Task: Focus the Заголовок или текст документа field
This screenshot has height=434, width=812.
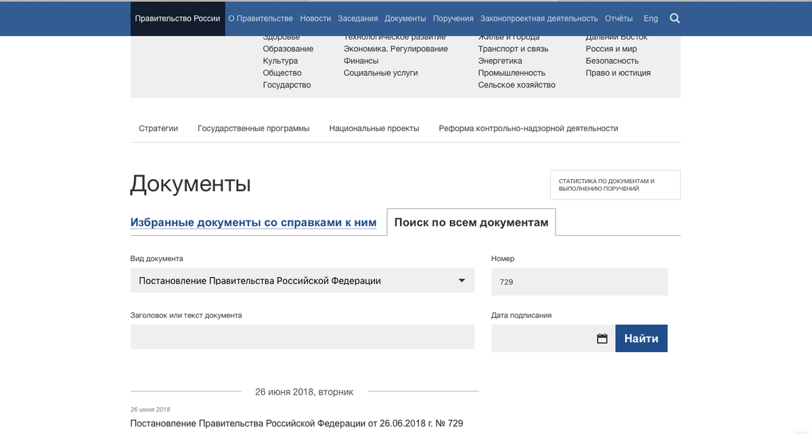Action: click(302, 337)
